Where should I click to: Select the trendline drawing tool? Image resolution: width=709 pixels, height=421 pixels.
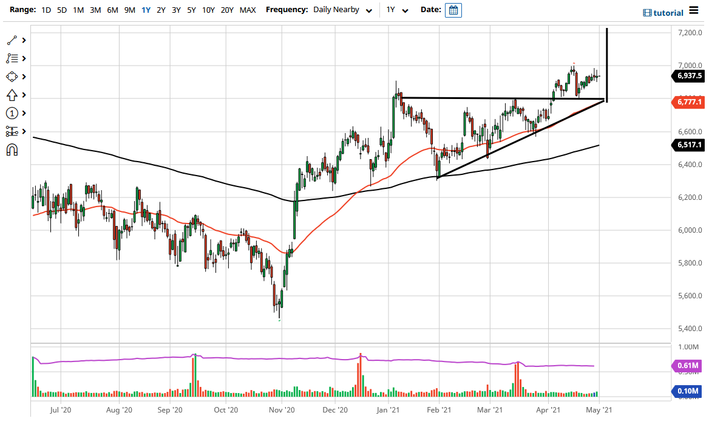(12, 40)
